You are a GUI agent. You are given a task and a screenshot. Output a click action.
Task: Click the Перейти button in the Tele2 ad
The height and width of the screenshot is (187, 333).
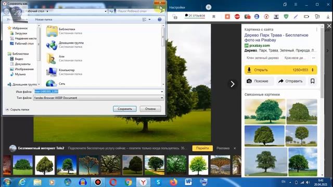(x=202, y=148)
